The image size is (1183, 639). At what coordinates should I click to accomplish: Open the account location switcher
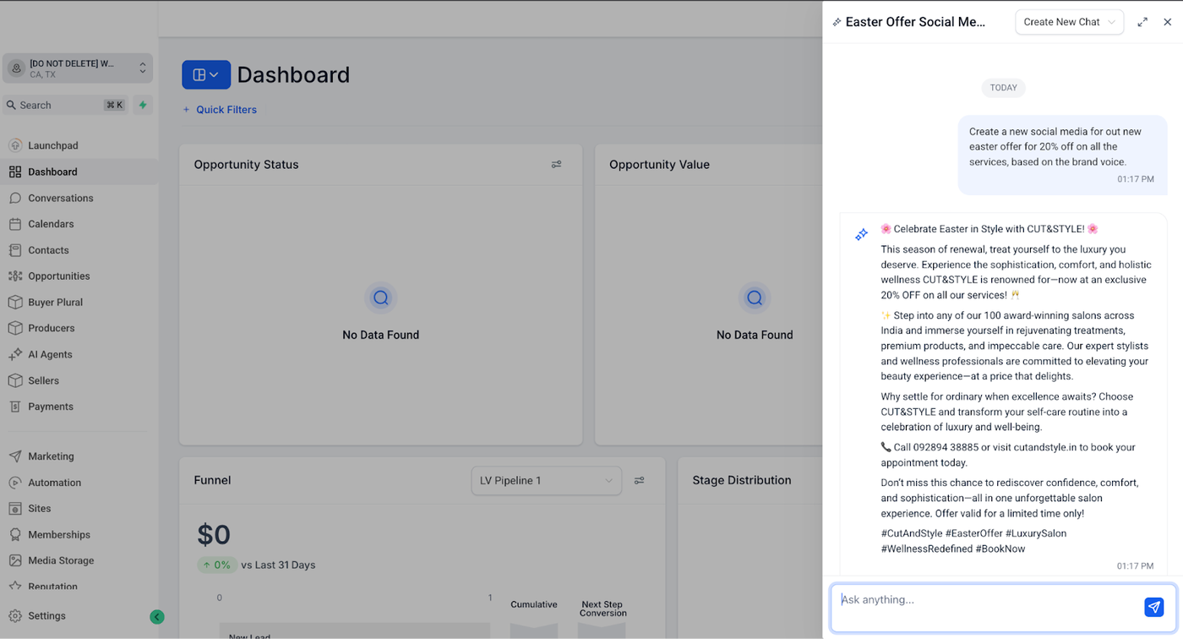(x=77, y=68)
